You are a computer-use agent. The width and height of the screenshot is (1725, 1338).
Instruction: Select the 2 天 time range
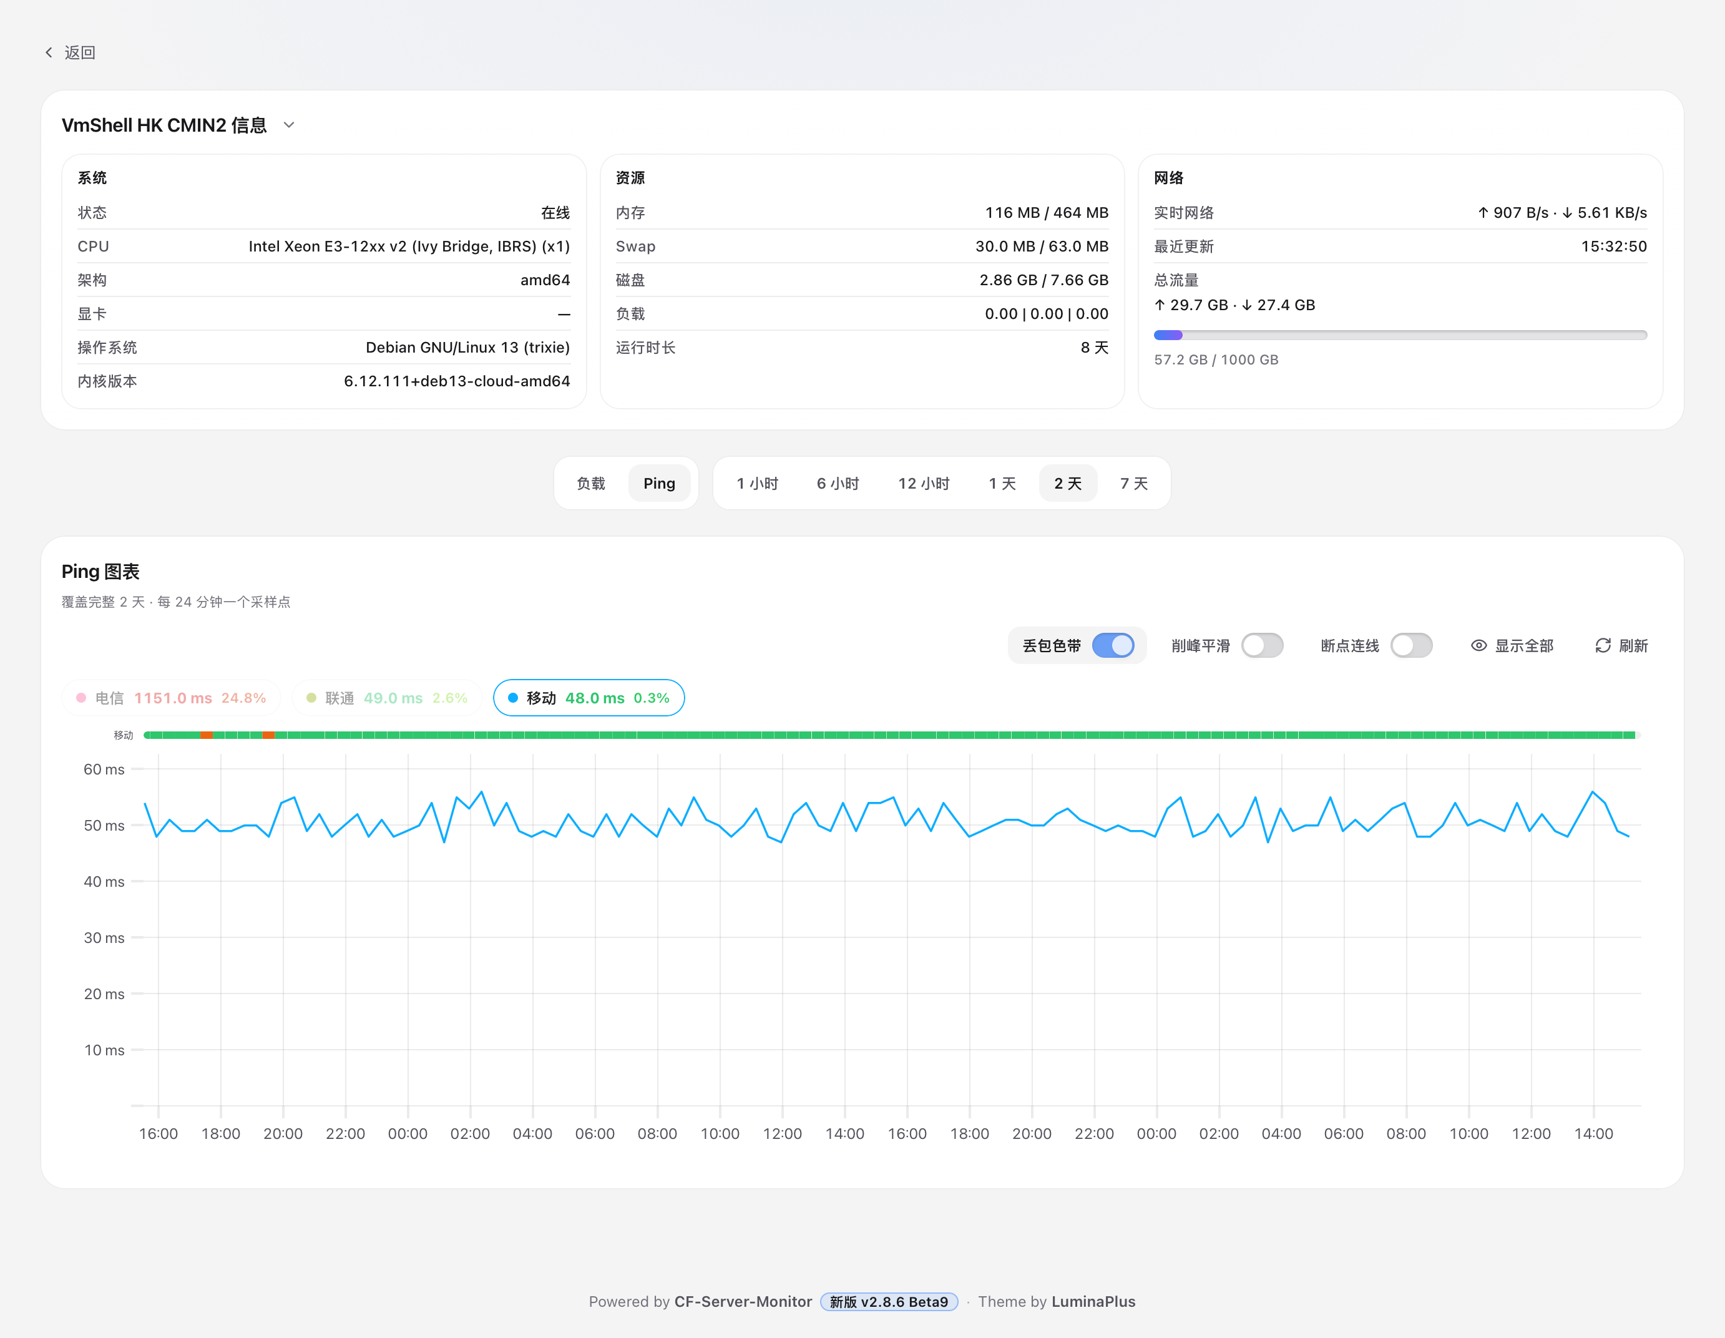tap(1068, 482)
